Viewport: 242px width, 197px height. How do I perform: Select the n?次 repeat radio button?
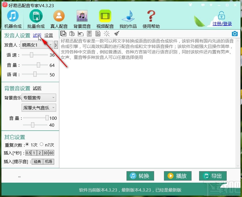(41, 144)
